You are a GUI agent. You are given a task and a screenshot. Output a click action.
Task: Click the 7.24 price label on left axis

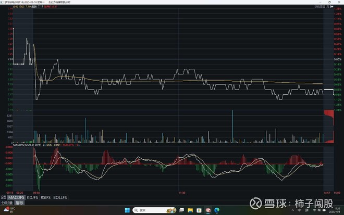tap(10, 59)
